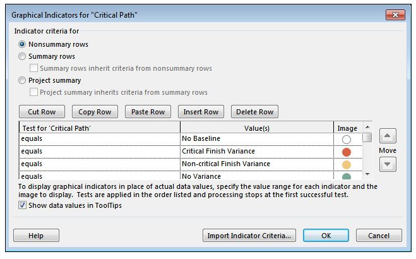This screenshot has width=416, height=259.
Task: Select the Nonsummary rows radio button
Action: [x=22, y=44]
